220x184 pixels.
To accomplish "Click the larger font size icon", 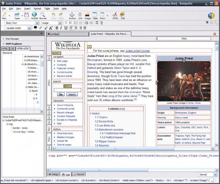I will [51, 28].
